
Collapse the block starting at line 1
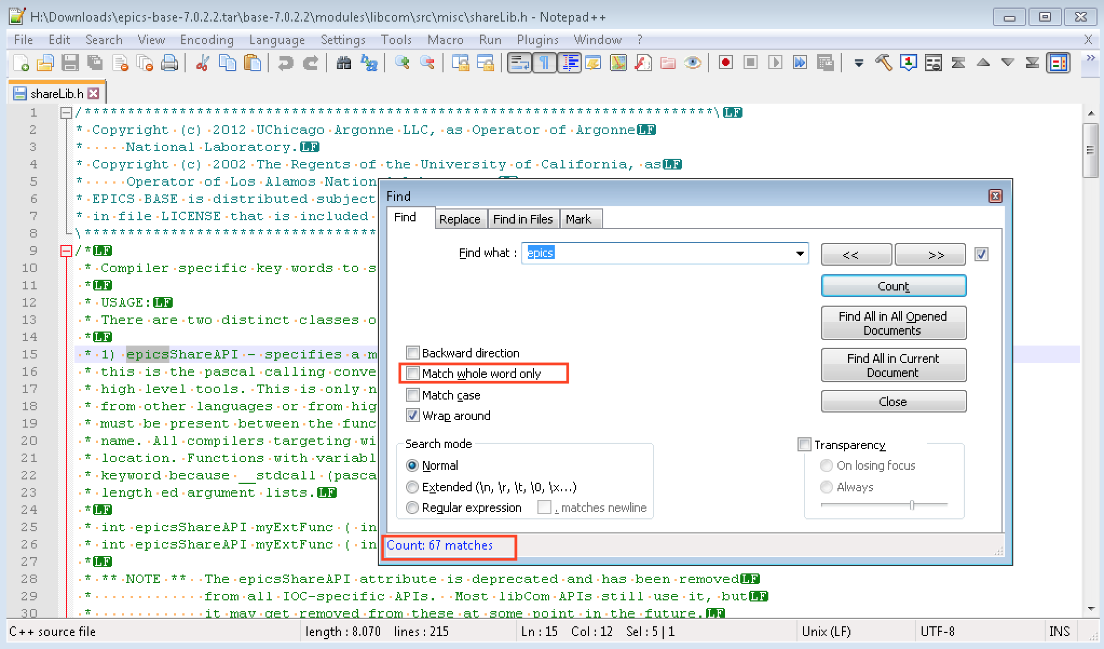(65, 112)
